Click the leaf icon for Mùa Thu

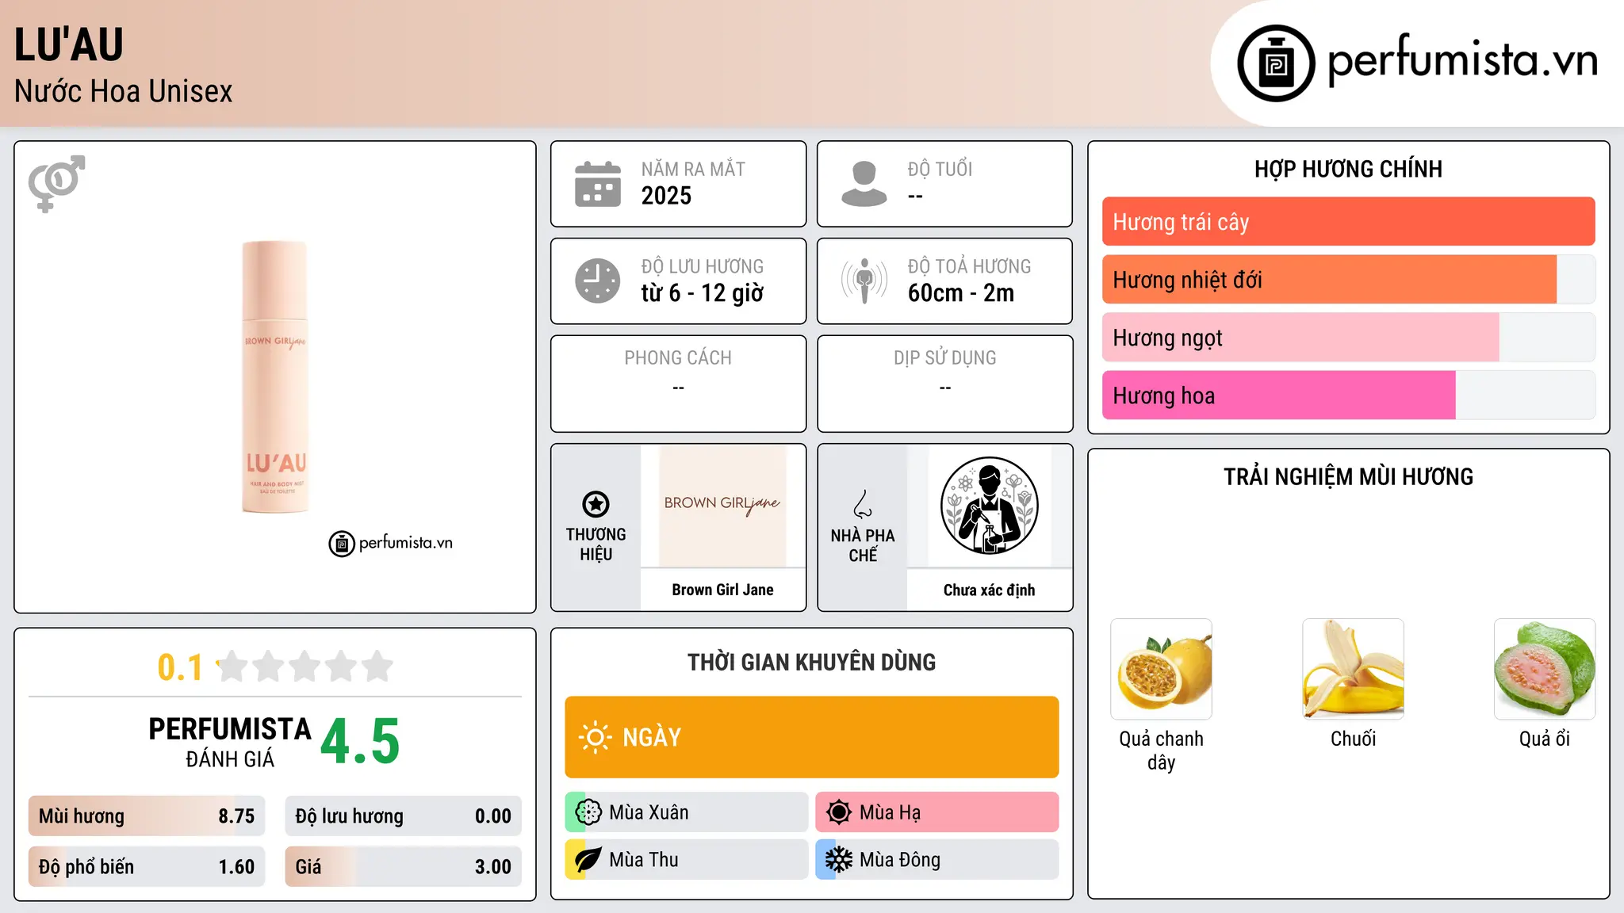click(x=588, y=860)
